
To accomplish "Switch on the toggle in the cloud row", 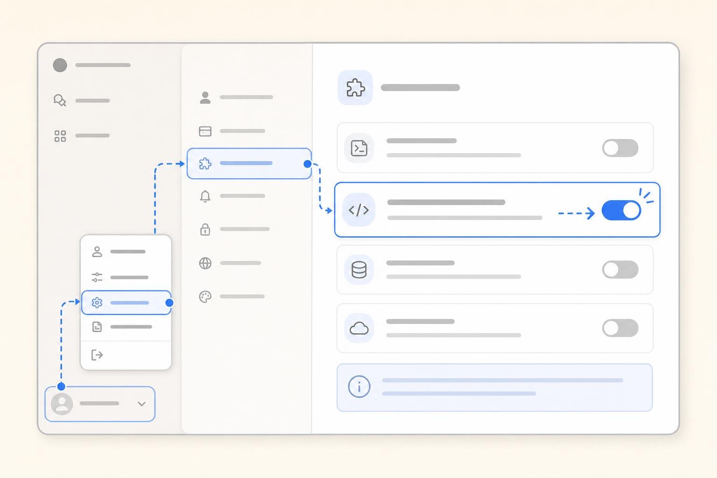I will [620, 328].
